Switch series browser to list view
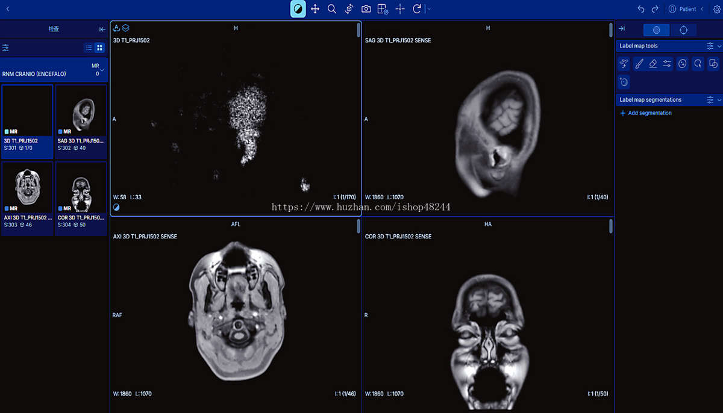This screenshot has height=413, width=723. (89, 48)
